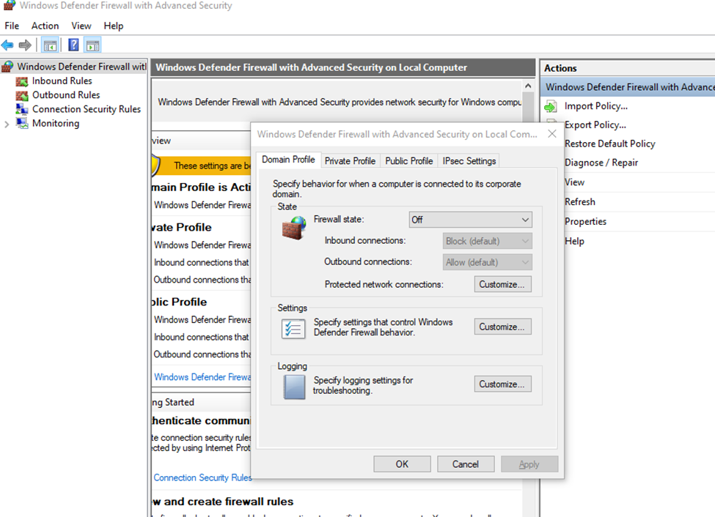This screenshot has height=517, width=715.
Task: Open the Outbound connections dropdown
Action: [487, 261]
